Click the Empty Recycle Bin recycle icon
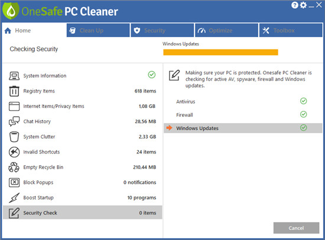The width and height of the screenshot is (325, 240). pyautogui.click(x=14, y=167)
